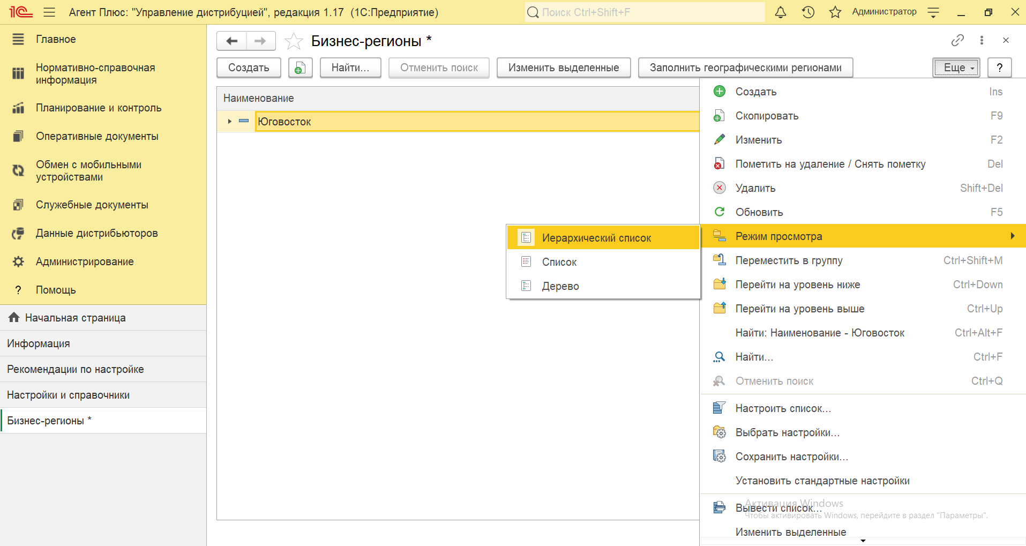
Task: Open the history clock icon
Action: [x=808, y=12]
